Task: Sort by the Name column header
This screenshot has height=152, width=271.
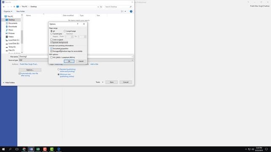Action: coord(28,16)
